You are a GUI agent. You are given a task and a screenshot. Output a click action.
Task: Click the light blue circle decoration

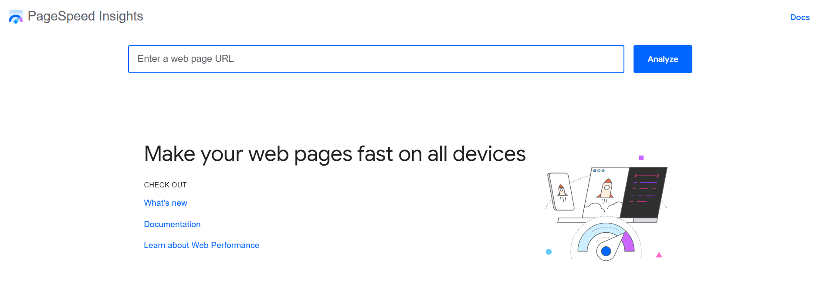coord(549,252)
